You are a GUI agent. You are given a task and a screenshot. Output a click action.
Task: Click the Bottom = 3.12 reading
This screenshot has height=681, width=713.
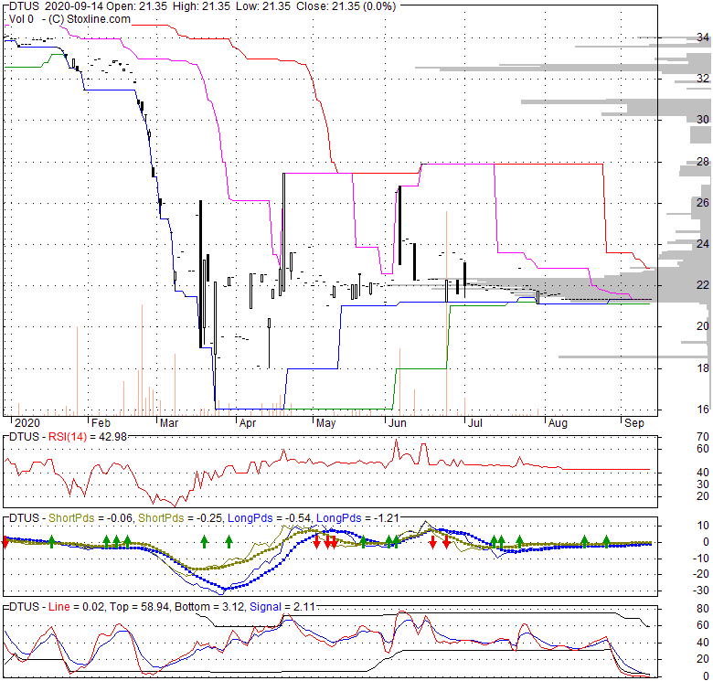[209, 607]
